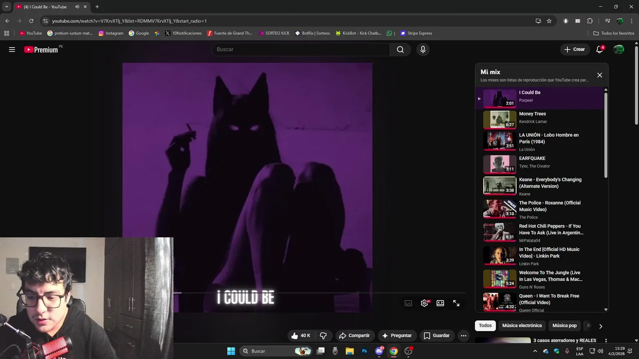
Task: Open OBS Studio taskbar icon
Action: pyautogui.click(x=408, y=351)
